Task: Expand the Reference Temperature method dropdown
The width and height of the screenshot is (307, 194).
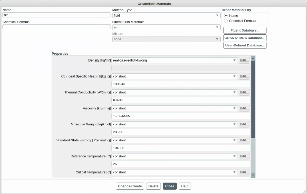Action: 174,156
